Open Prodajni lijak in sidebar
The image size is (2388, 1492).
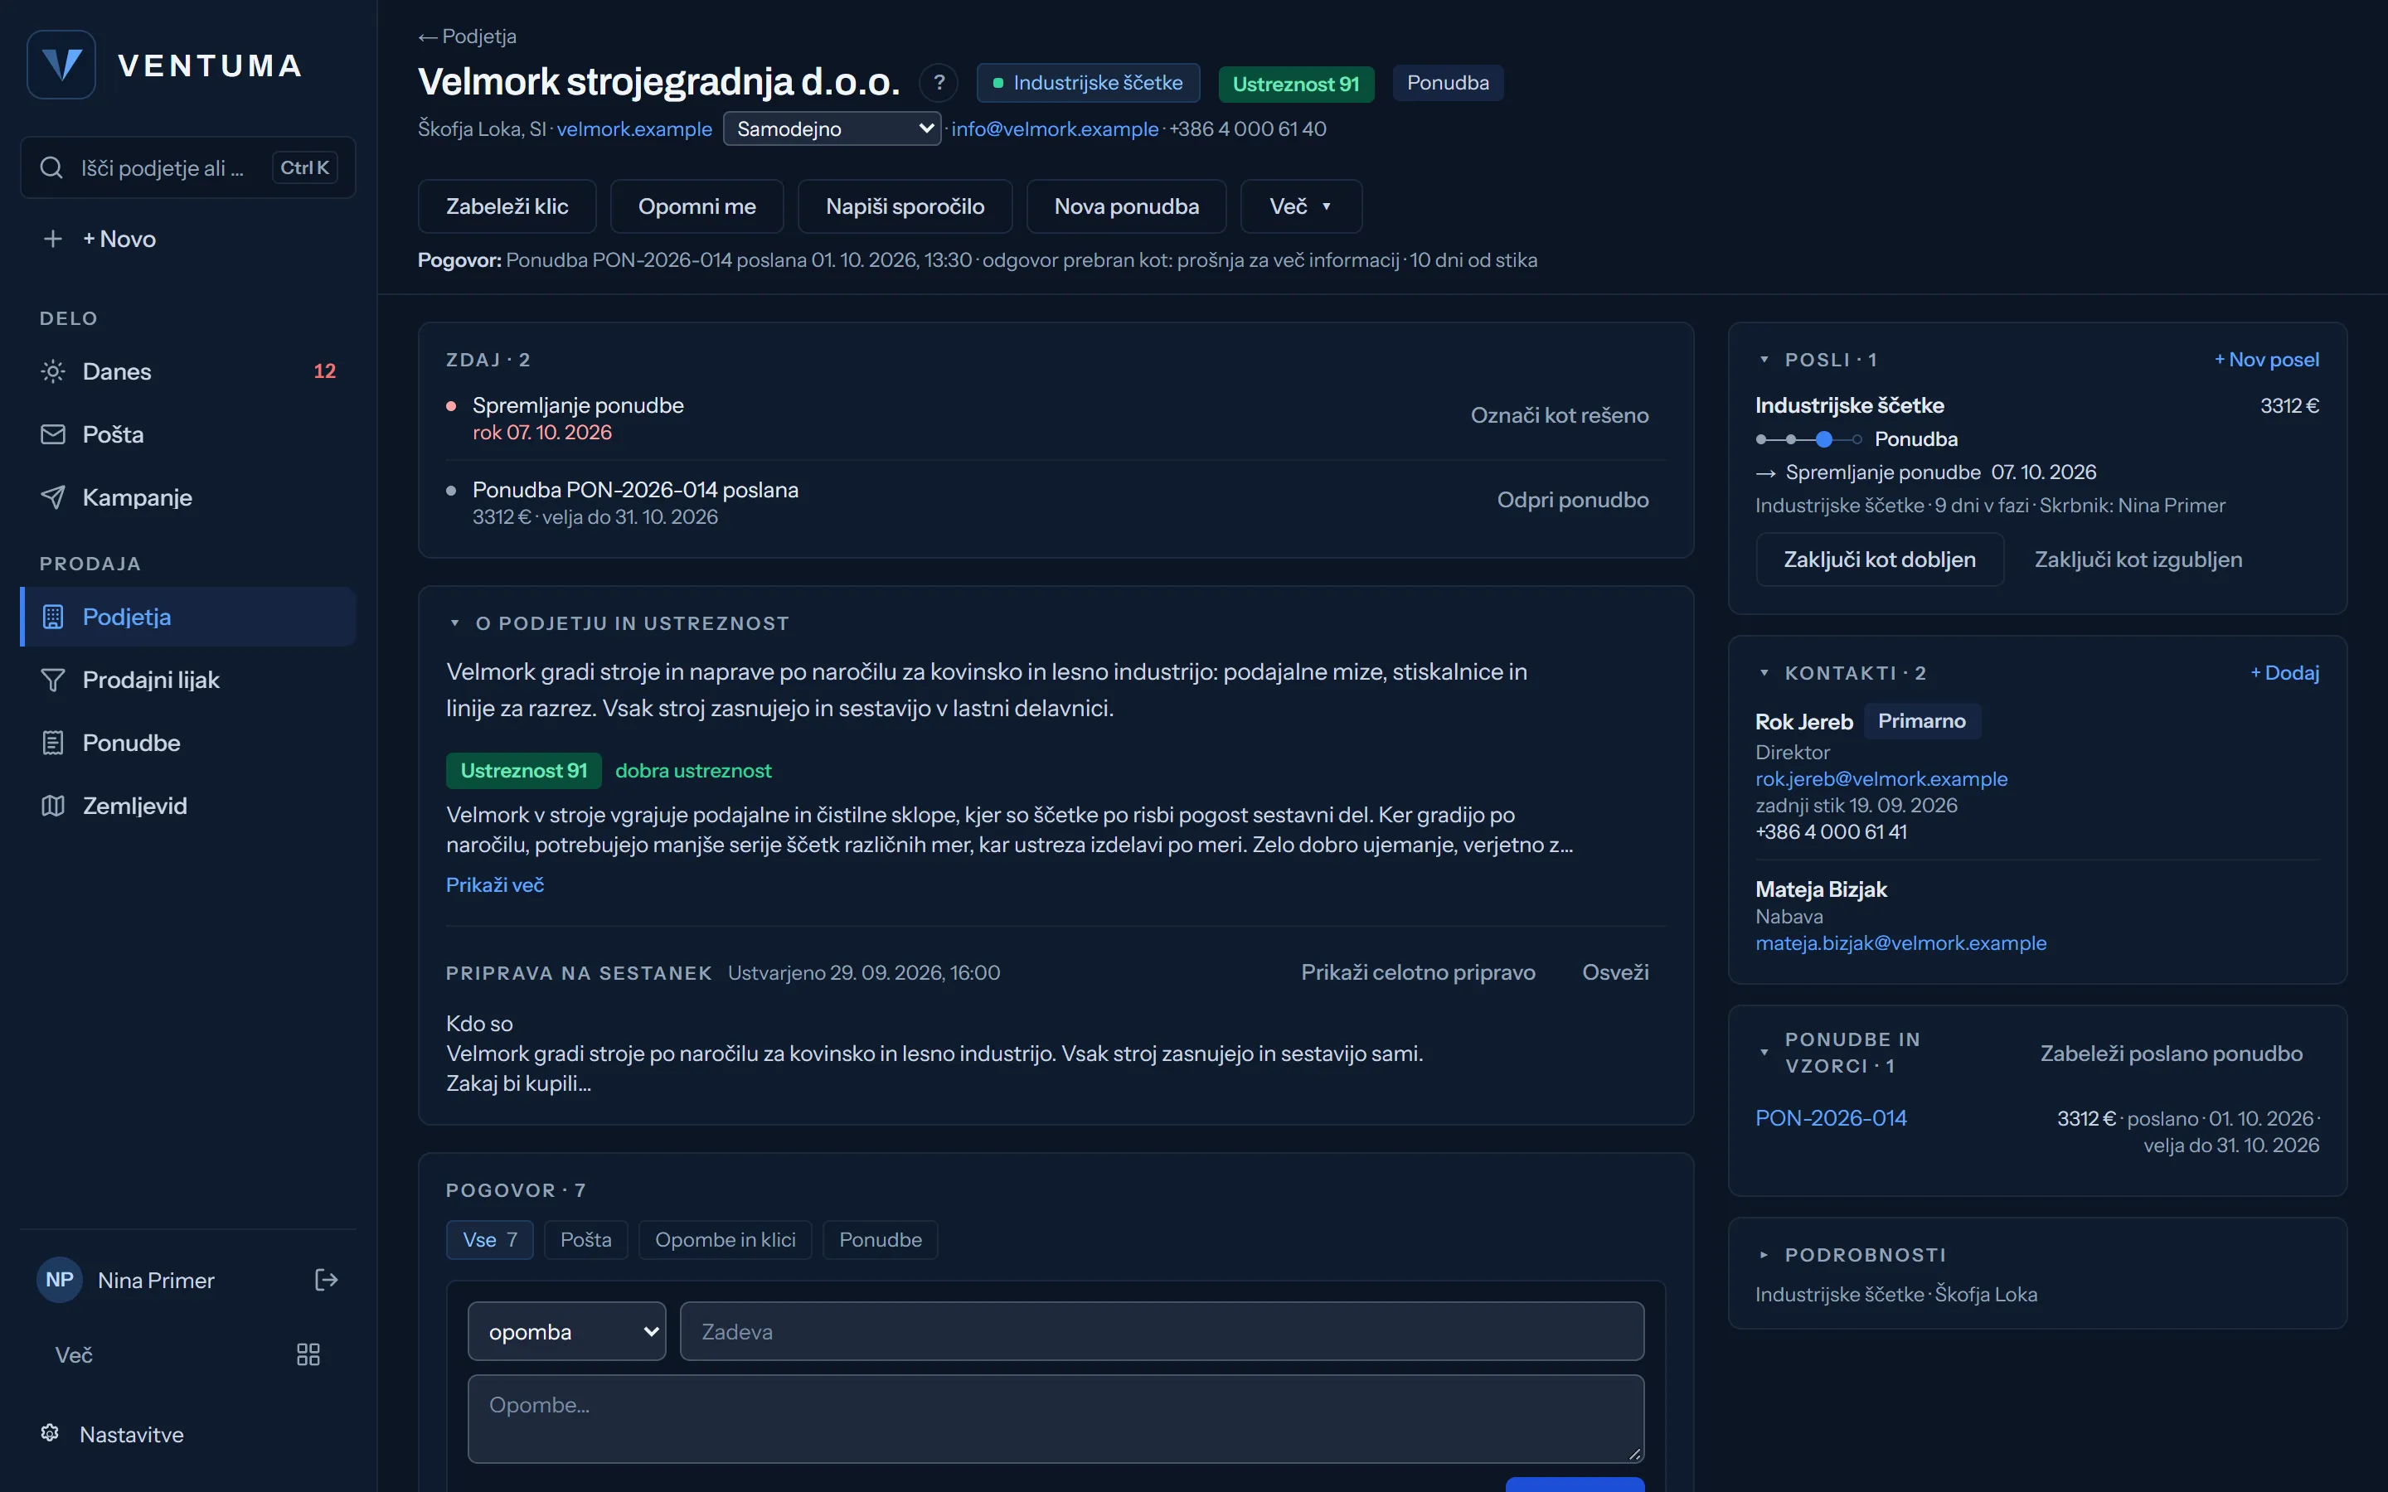coord(187,680)
